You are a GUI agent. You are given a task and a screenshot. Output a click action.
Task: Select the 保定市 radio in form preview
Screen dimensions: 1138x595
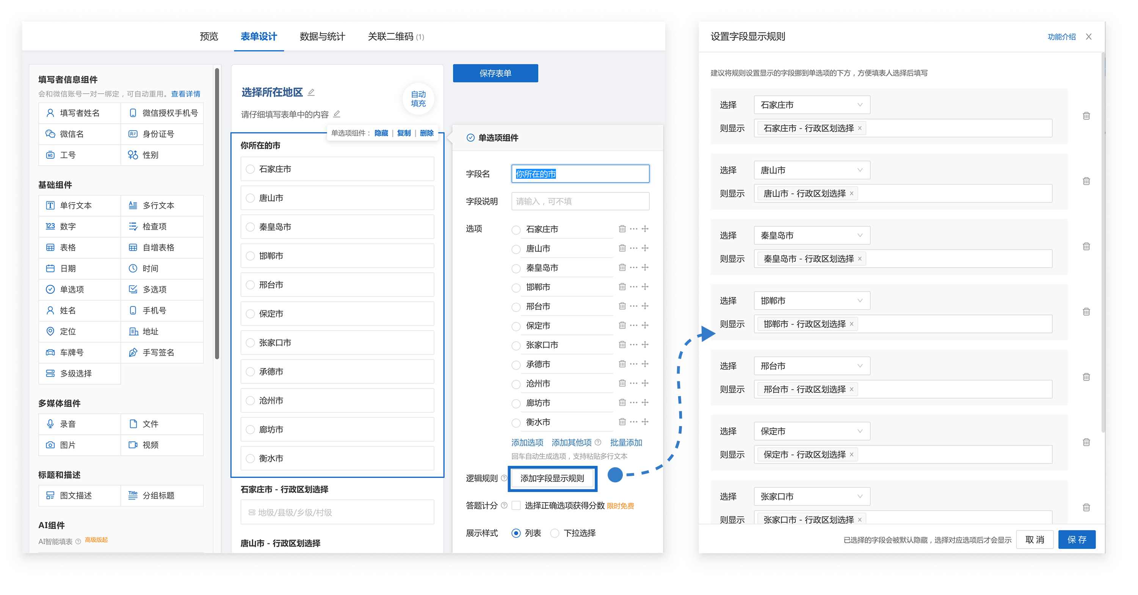pos(250,314)
